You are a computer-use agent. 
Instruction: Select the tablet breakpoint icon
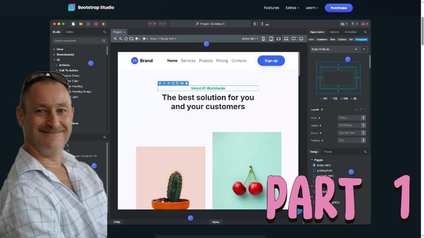point(271,39)
